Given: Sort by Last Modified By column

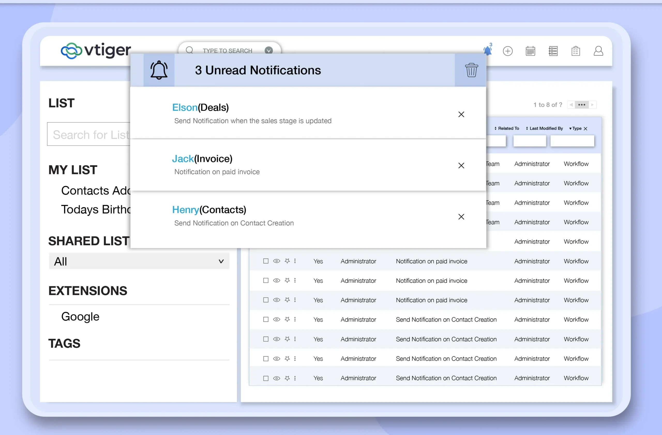Looking at the screenshot, I should pyautogui.click(x=544, y=128).
